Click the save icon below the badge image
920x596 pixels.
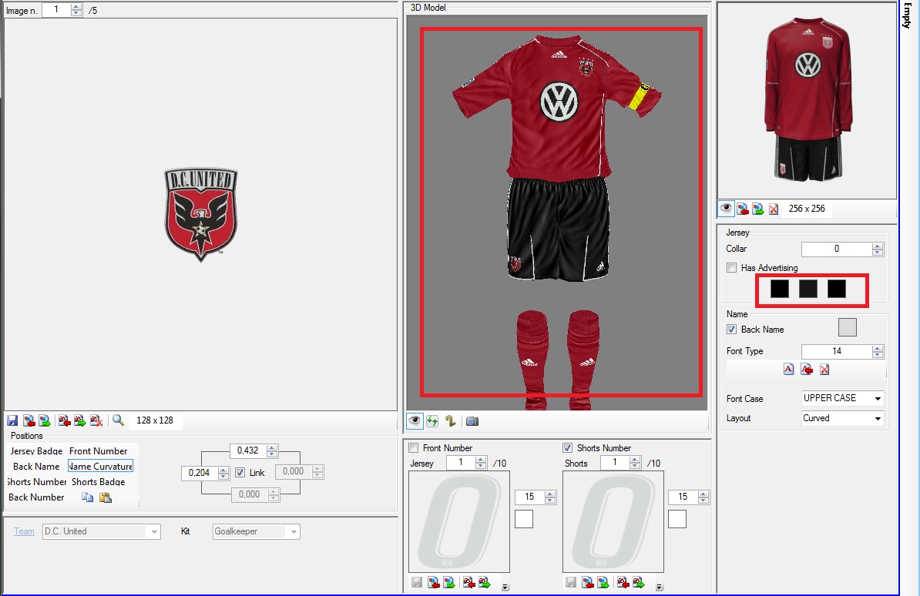coord(12,420)
